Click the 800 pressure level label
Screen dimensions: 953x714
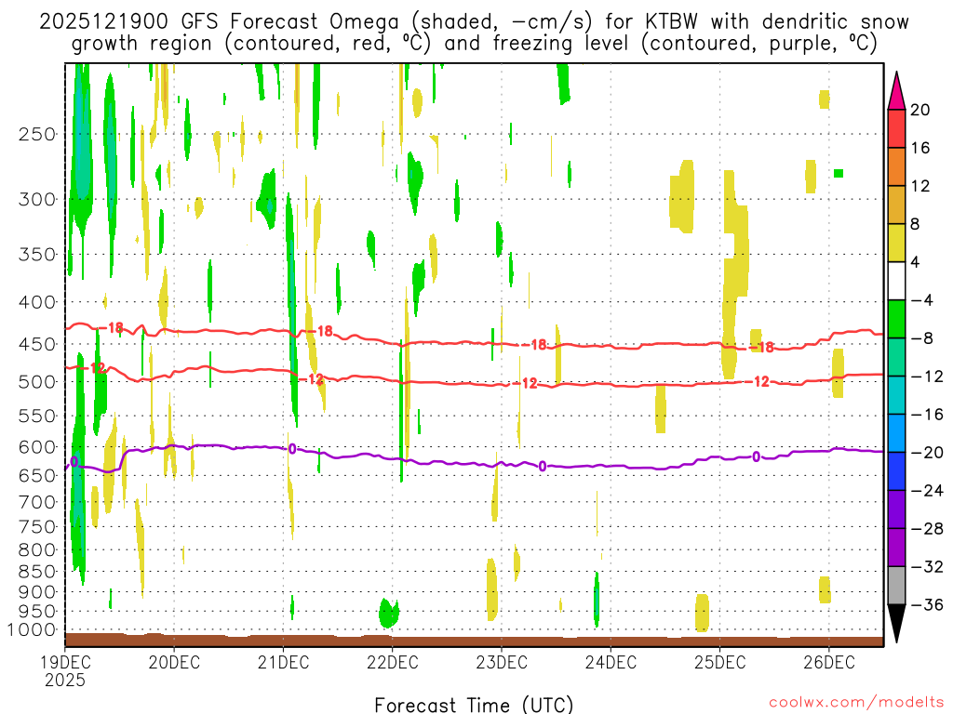pos(37,550)
